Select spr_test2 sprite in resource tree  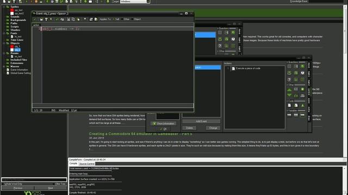(x=19, y=14)
